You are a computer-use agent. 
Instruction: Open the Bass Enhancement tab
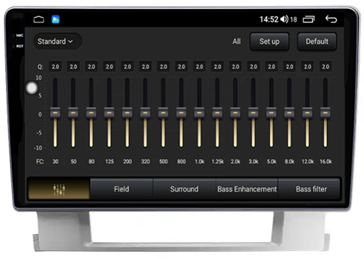(x=247, y=189)
